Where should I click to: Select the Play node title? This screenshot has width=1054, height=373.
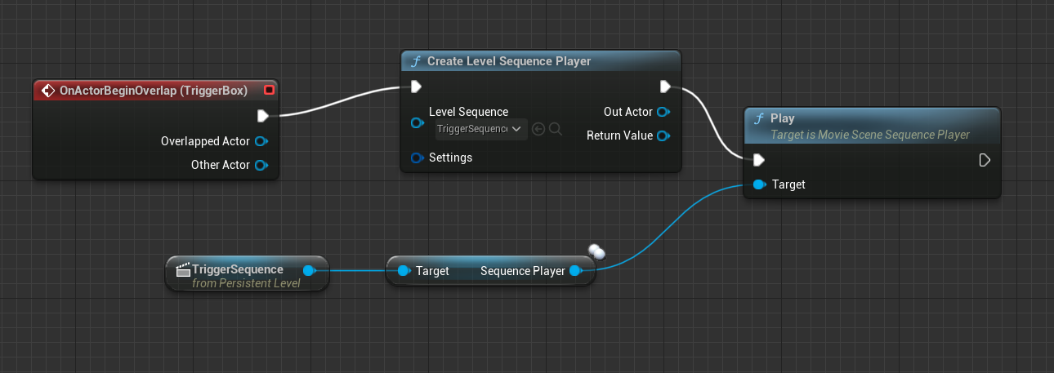[x=783, y=118]
